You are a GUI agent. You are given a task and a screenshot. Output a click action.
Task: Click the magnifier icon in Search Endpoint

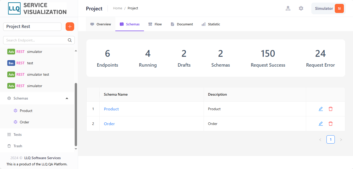(70, 40)
